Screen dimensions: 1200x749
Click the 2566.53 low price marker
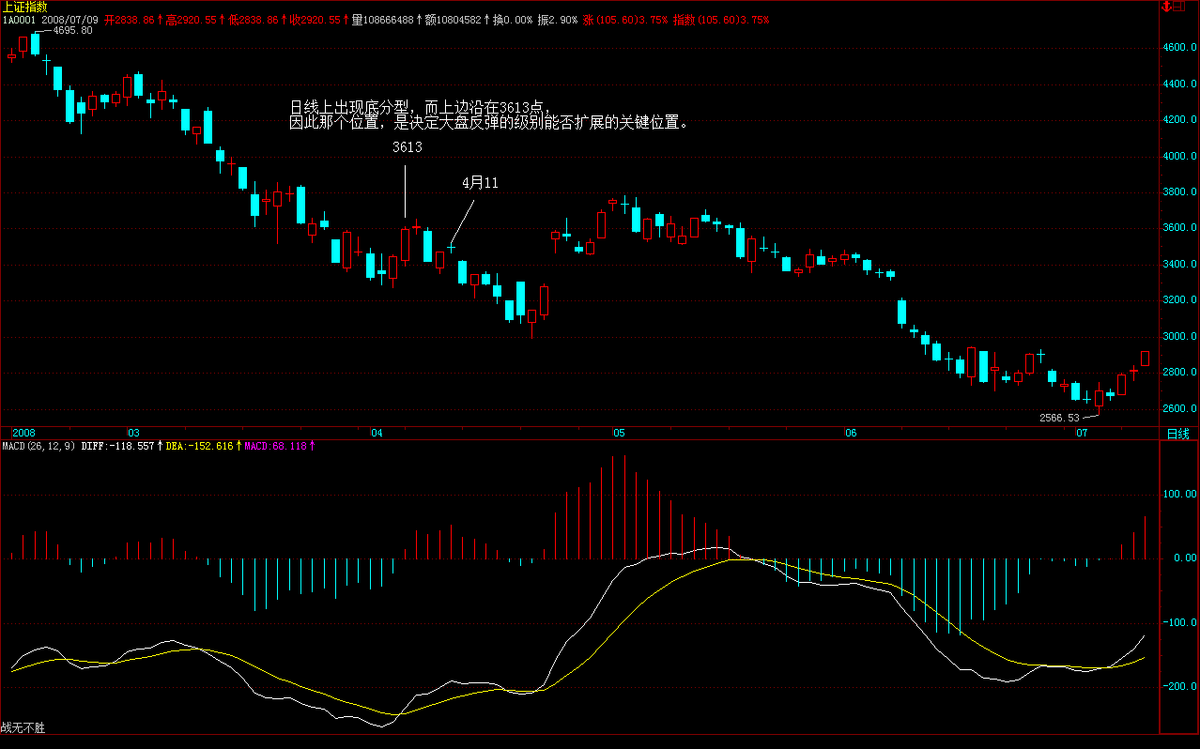(x=1059, y=417)
